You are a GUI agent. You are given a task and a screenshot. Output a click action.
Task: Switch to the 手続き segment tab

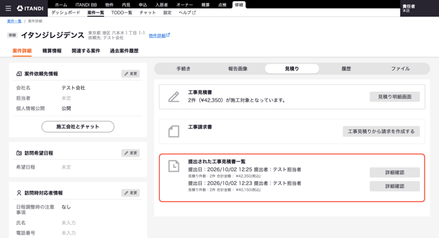(x=183, y=69)
